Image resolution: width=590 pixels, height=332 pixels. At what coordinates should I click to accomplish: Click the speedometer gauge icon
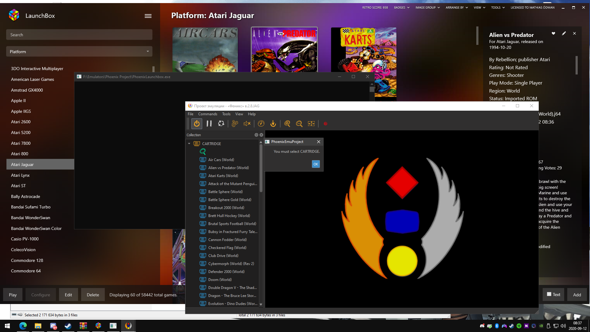261,124
